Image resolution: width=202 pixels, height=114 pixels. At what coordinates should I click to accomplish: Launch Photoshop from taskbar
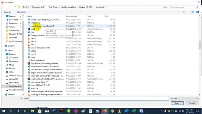tap(54, 111)
